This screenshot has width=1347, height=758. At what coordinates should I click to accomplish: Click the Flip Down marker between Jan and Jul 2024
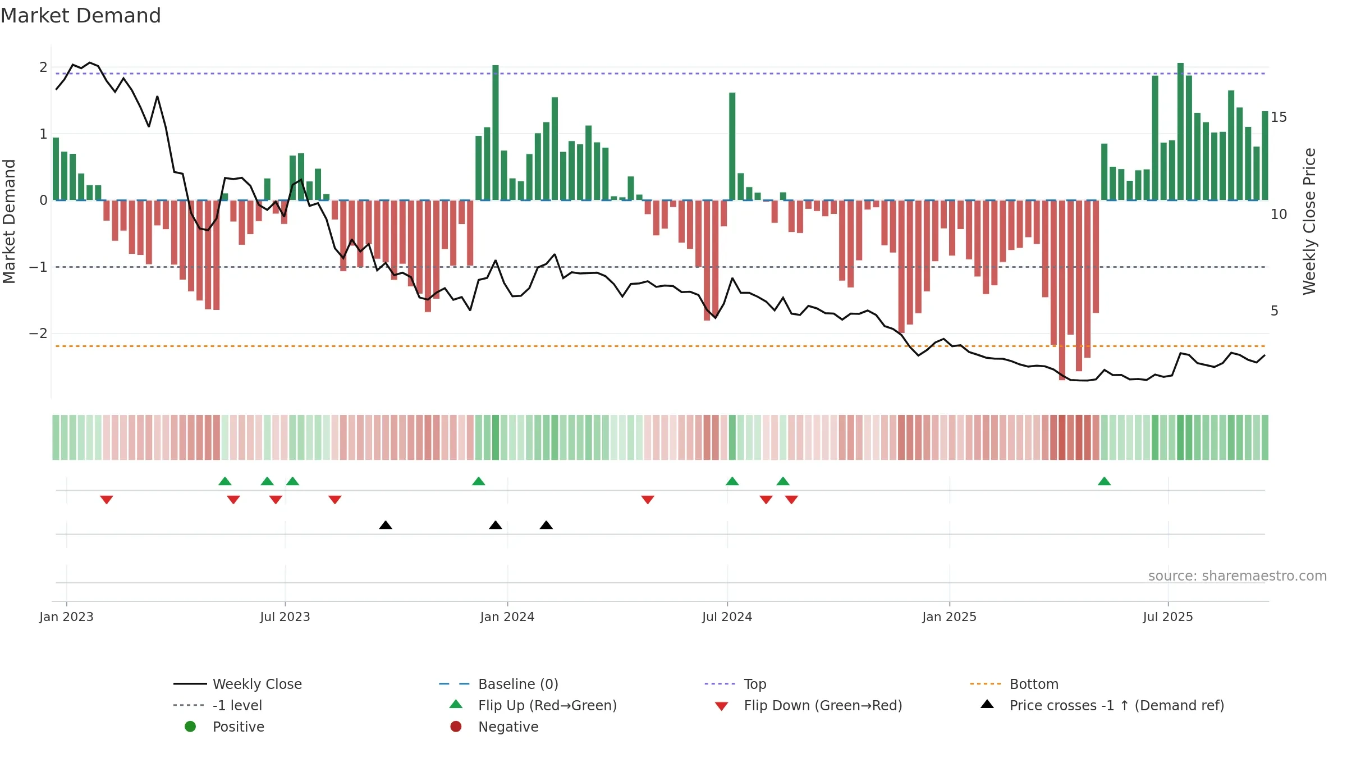coord(648,500)
